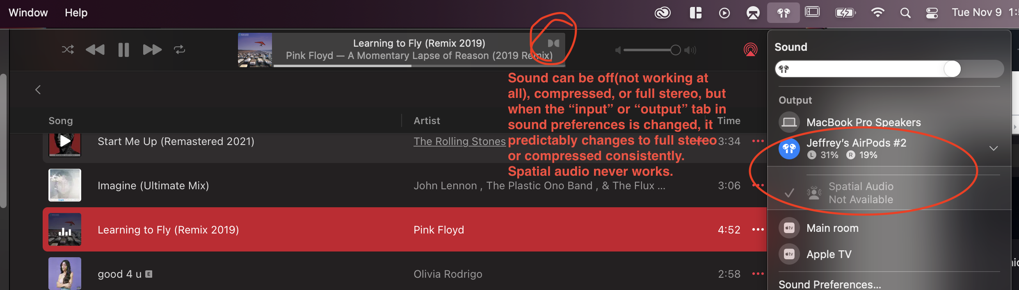Skip back to previous track
Viewport: 1019px width, 290px height.
pos(95,50)
